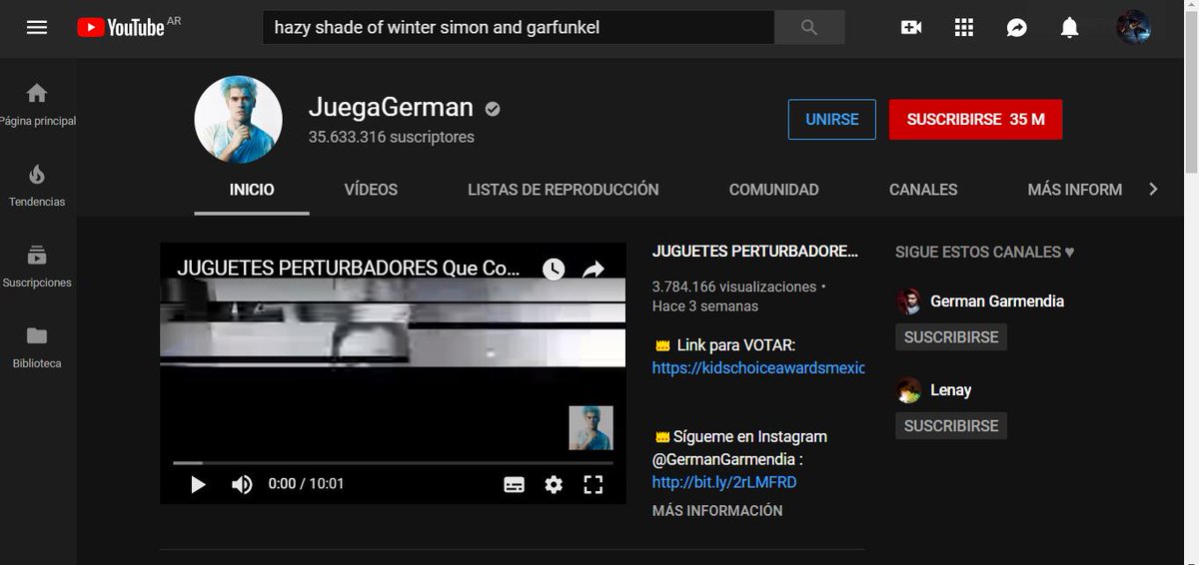Open the hamburger guide menu
This screenshot has width=1199, height=565.
coord(37,27)
